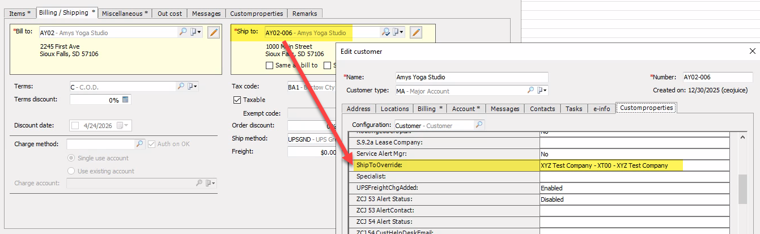Click the customer Number AY02-006 field
The image size is (760, 234).
coord(717,77)
